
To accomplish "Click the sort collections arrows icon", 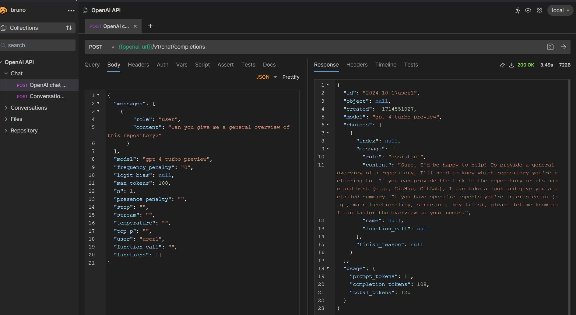I will point(69,28).
